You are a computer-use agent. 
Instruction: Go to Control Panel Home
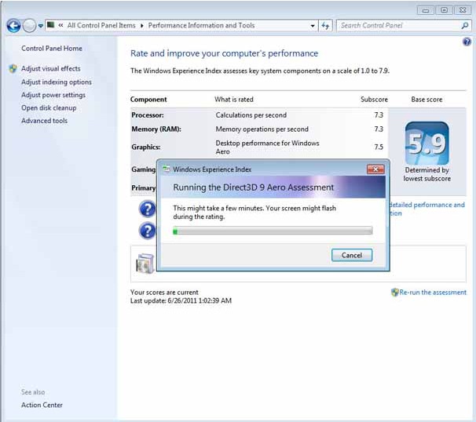click(x=51, y=49)
